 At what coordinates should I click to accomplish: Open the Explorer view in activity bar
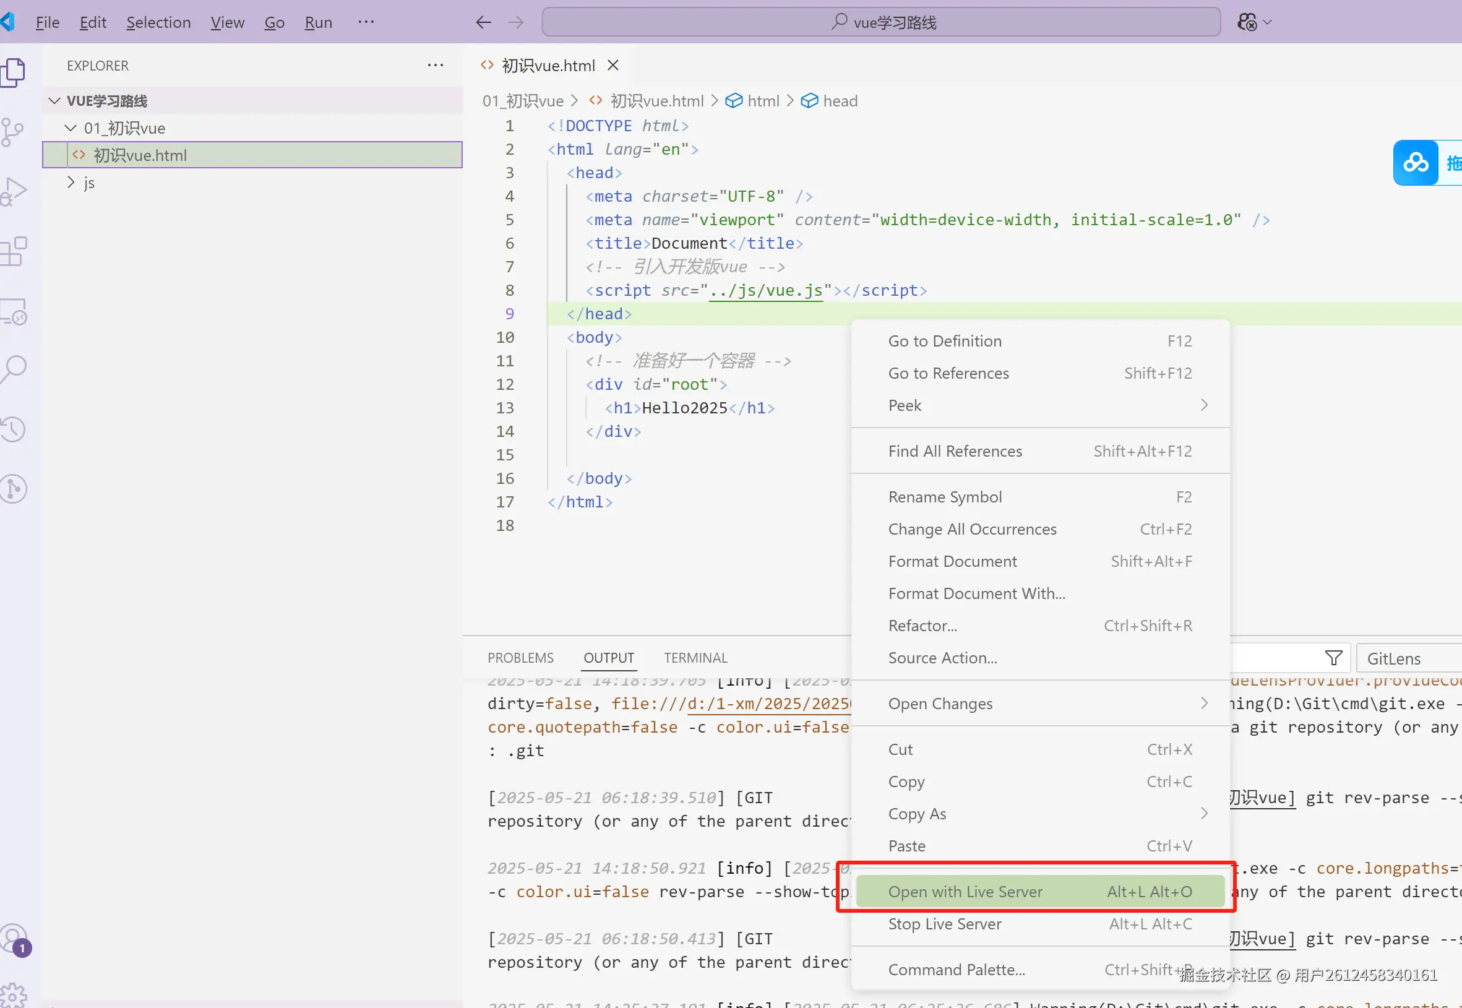13,72
